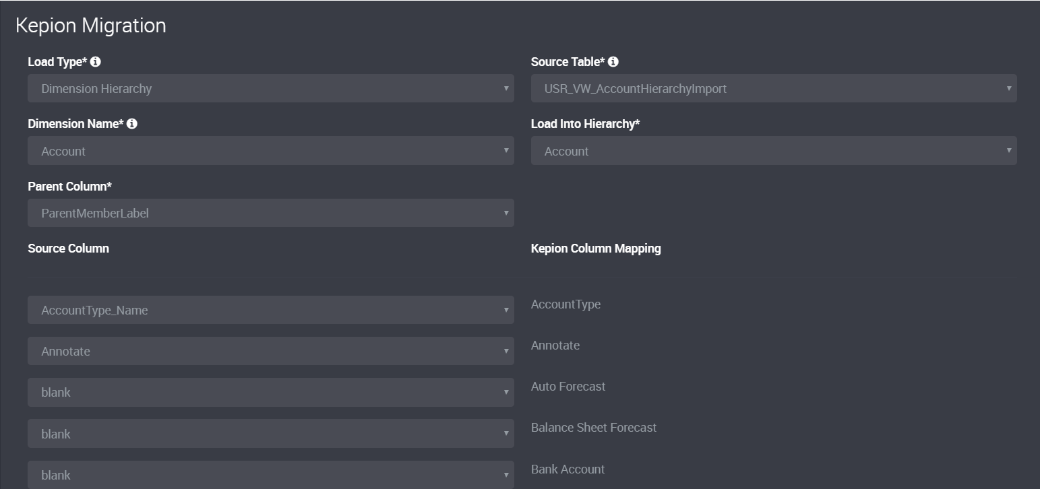Click the Load Type* label

58,62
